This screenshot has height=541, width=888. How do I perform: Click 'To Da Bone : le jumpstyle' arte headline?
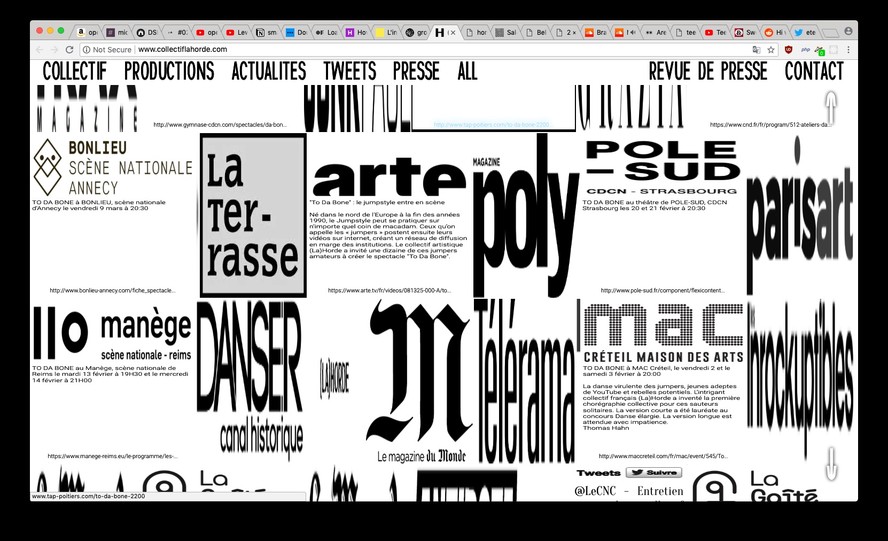[377, 203]
